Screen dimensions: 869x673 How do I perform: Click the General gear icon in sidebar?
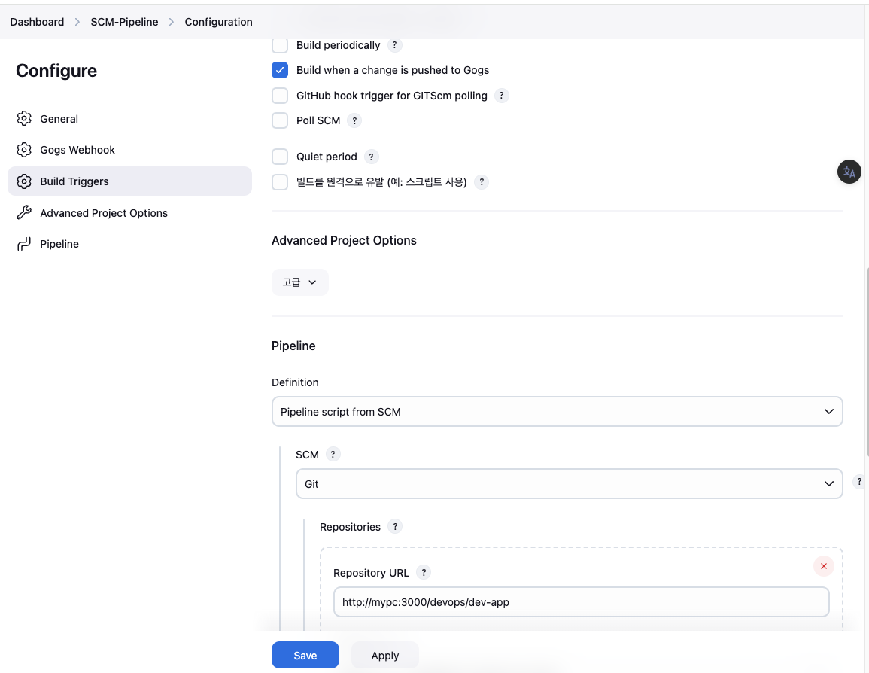click(24, 119)
